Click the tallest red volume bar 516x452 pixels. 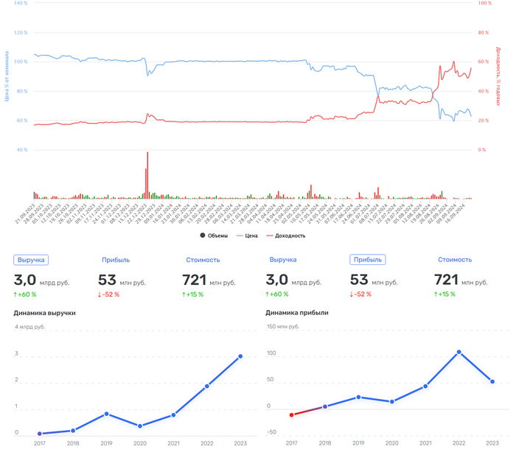coord(147,175)
